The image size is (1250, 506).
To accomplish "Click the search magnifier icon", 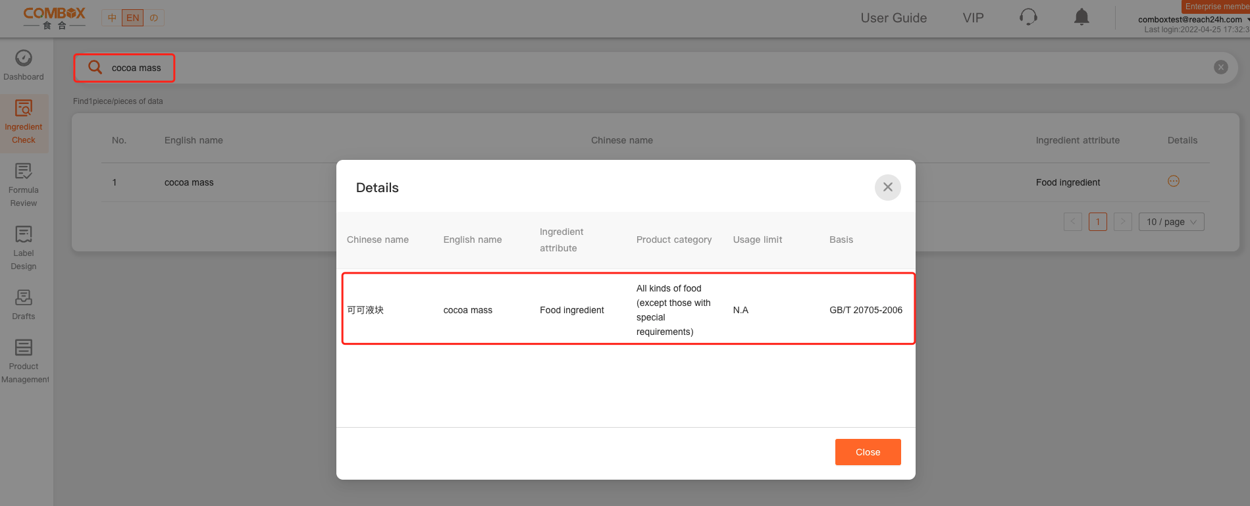I will pyautogui.click(x=95, y=67).
